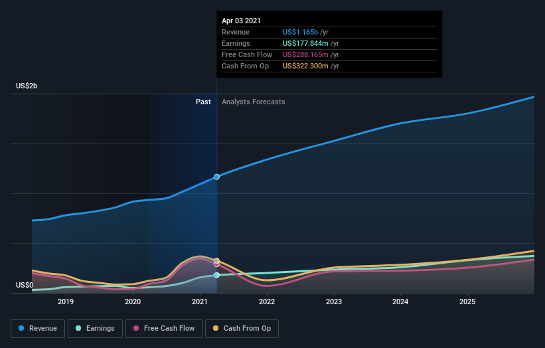Click the 2025 x-axis label
The image size is (545, 348).
pyautogui.click(x=467, y=302)
